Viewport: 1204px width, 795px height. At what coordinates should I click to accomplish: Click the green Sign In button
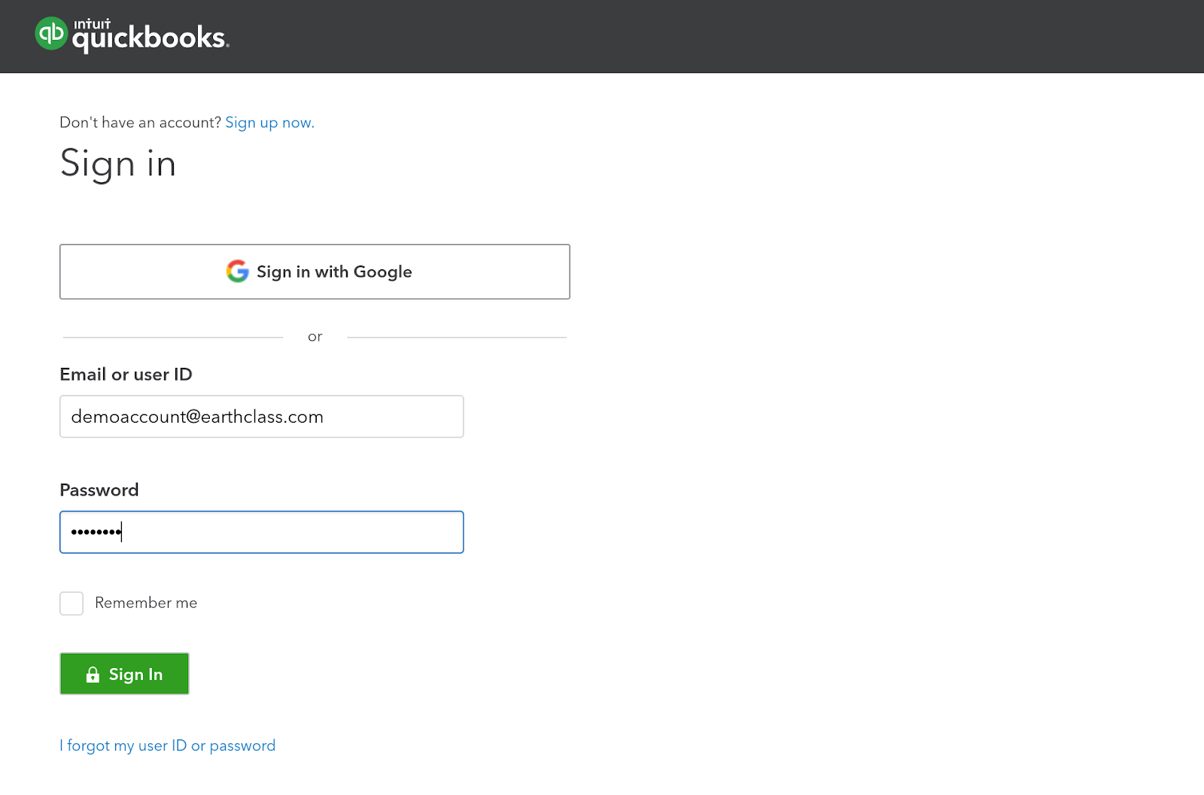(124, 674)
